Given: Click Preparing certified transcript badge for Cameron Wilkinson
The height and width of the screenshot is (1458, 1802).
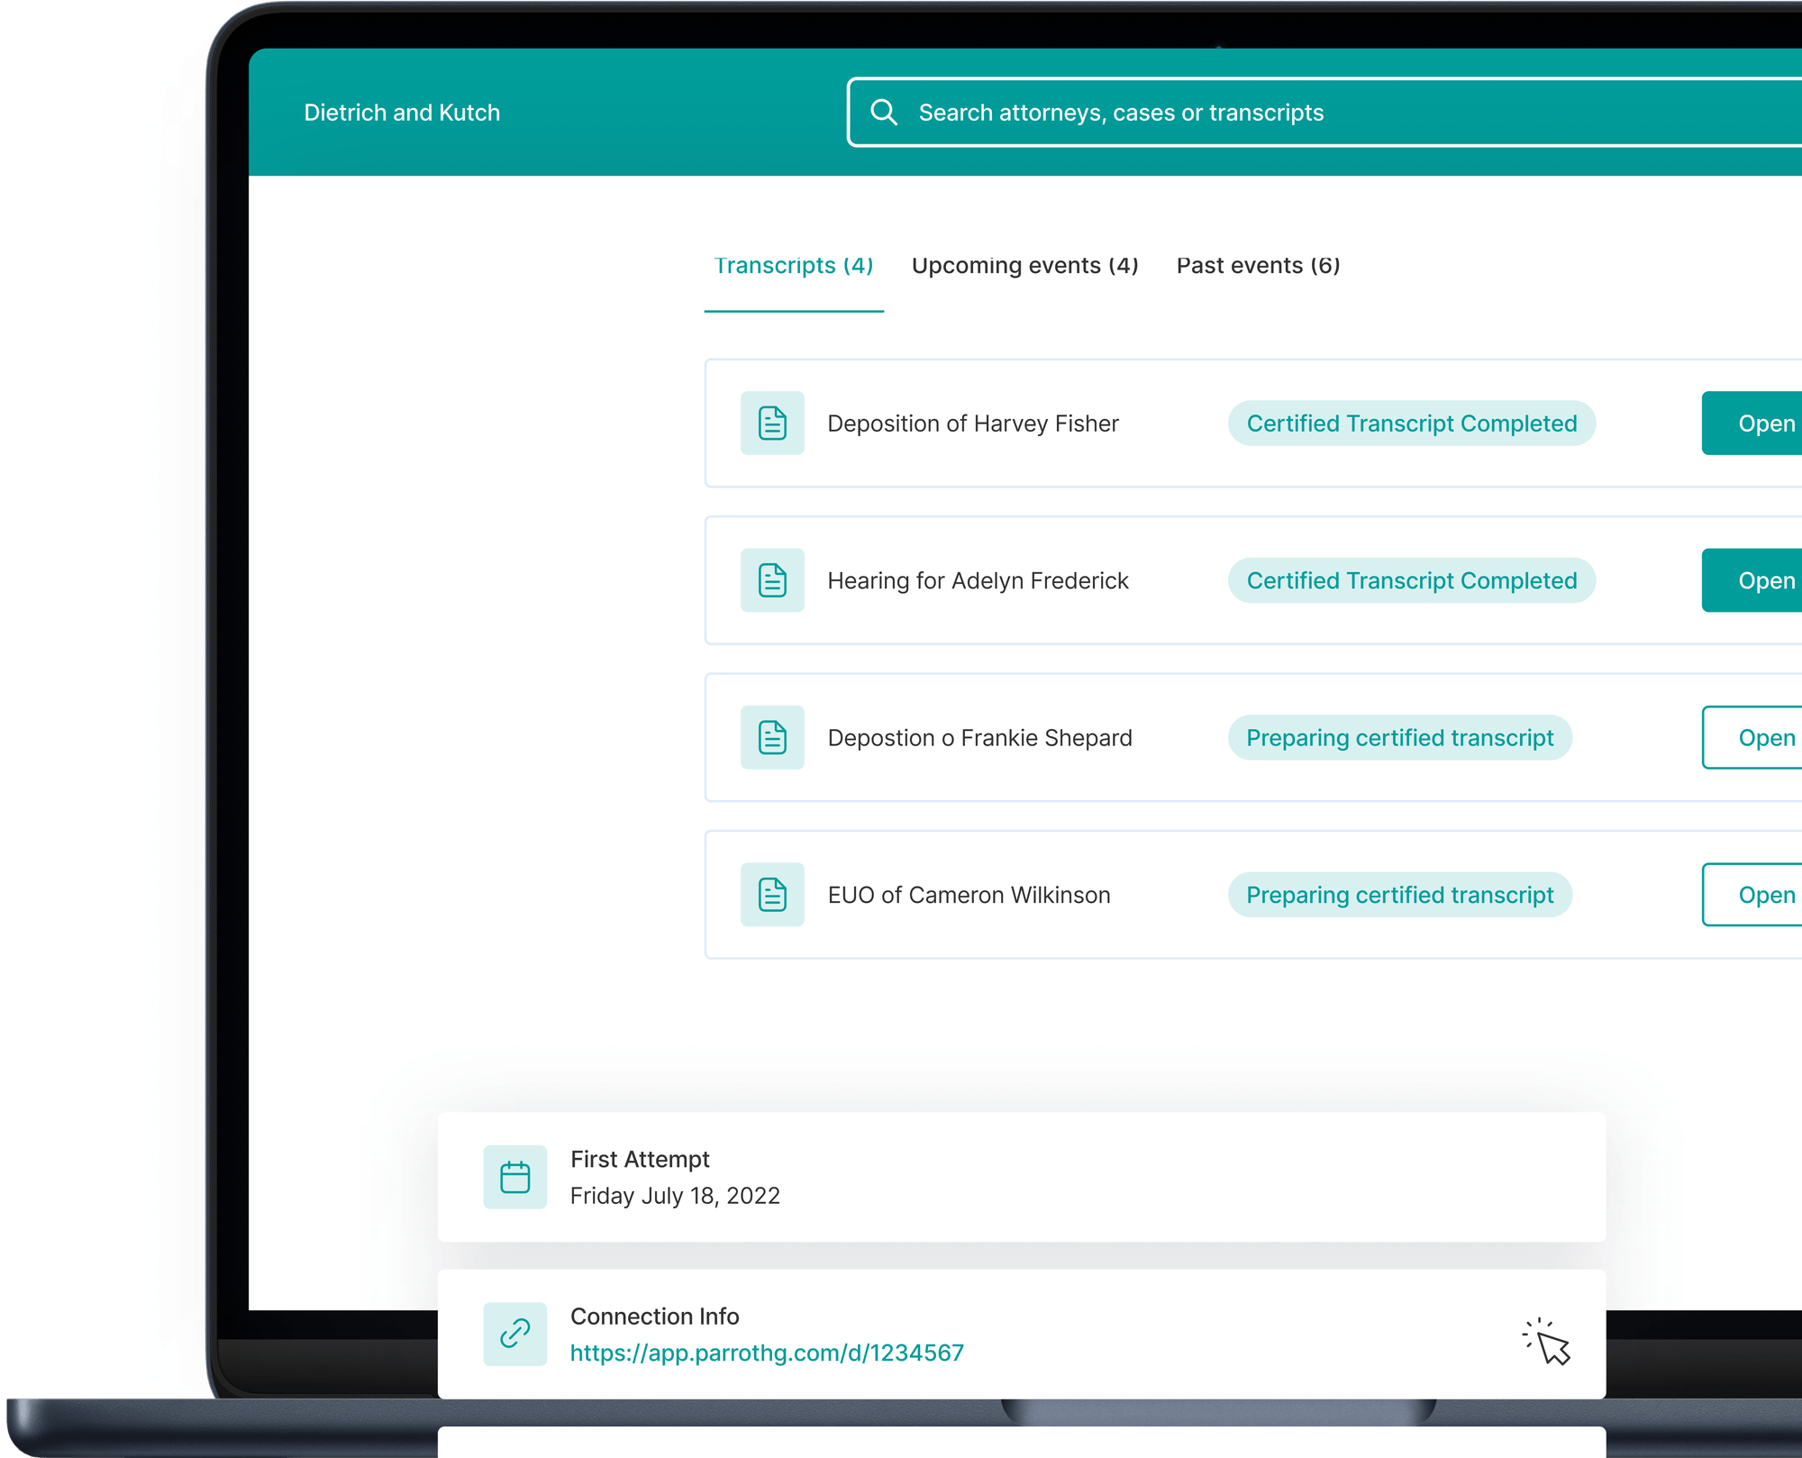Looking at the screenshot, I should 1399,895.
